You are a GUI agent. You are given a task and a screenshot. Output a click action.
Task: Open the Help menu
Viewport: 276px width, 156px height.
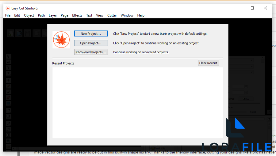tap(141, 15)
